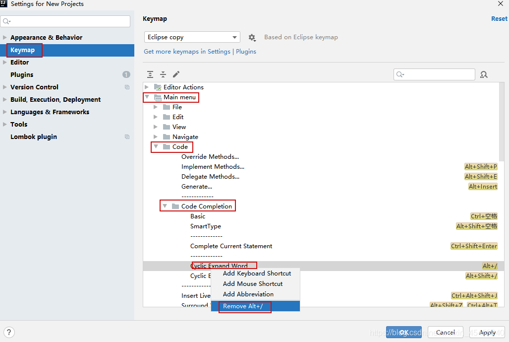Screen dimensions: 509x342
Task: Expand the View menu tree node
Action: (156, 127)
